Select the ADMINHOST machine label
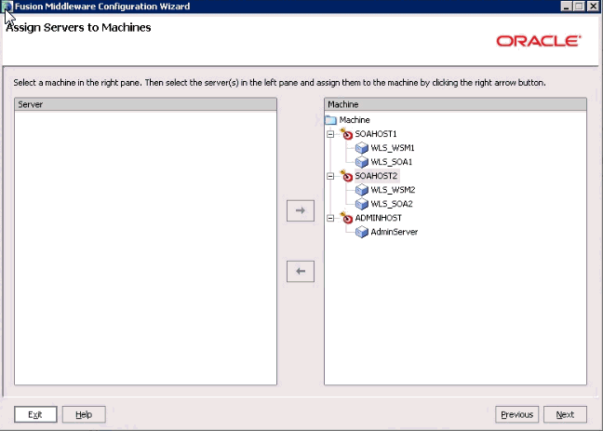Image resolution: width=603 pixels, height=431 pixels. coord(379,218)
